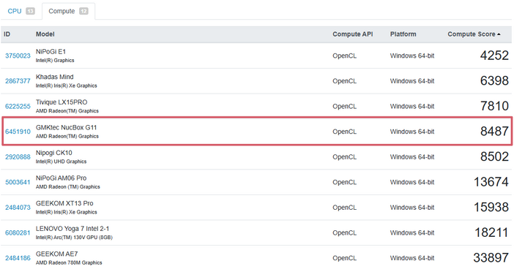The width and height of the screenshot is (514, 269).
Task: Sort by the Model column header
Action: click(45, 34)
